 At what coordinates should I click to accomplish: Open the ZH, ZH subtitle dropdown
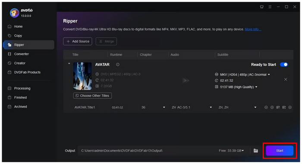[255, 107]
